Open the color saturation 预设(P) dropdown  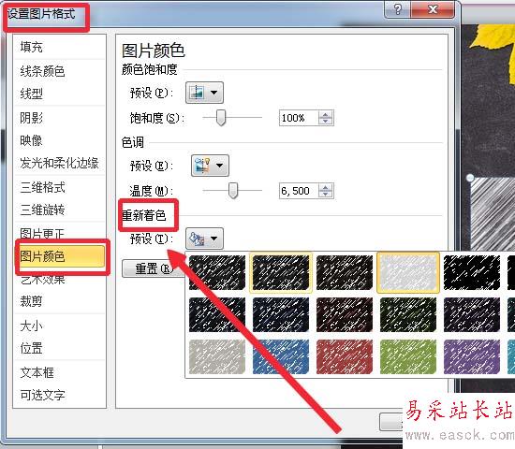204,93
